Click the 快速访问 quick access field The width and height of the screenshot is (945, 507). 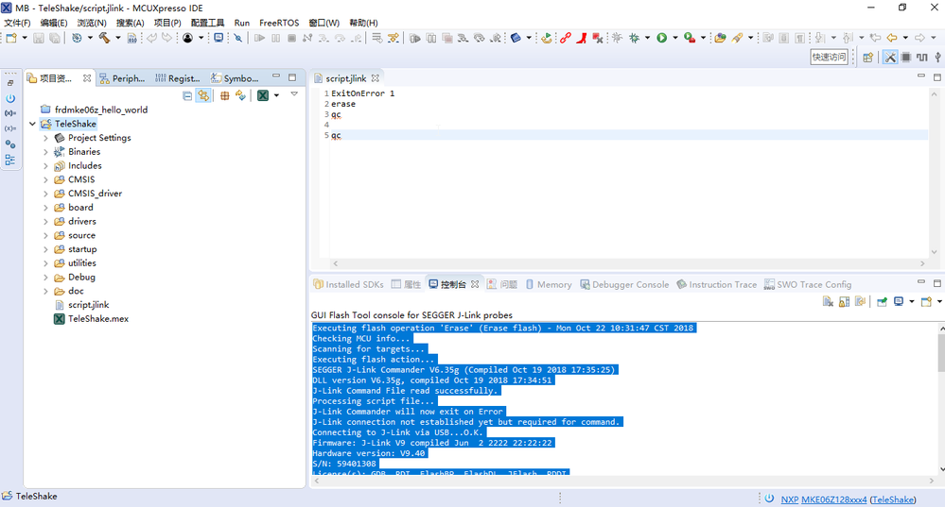[830, 58]
